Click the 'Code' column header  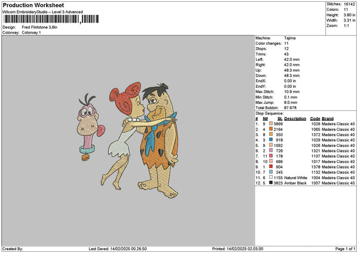315,119
